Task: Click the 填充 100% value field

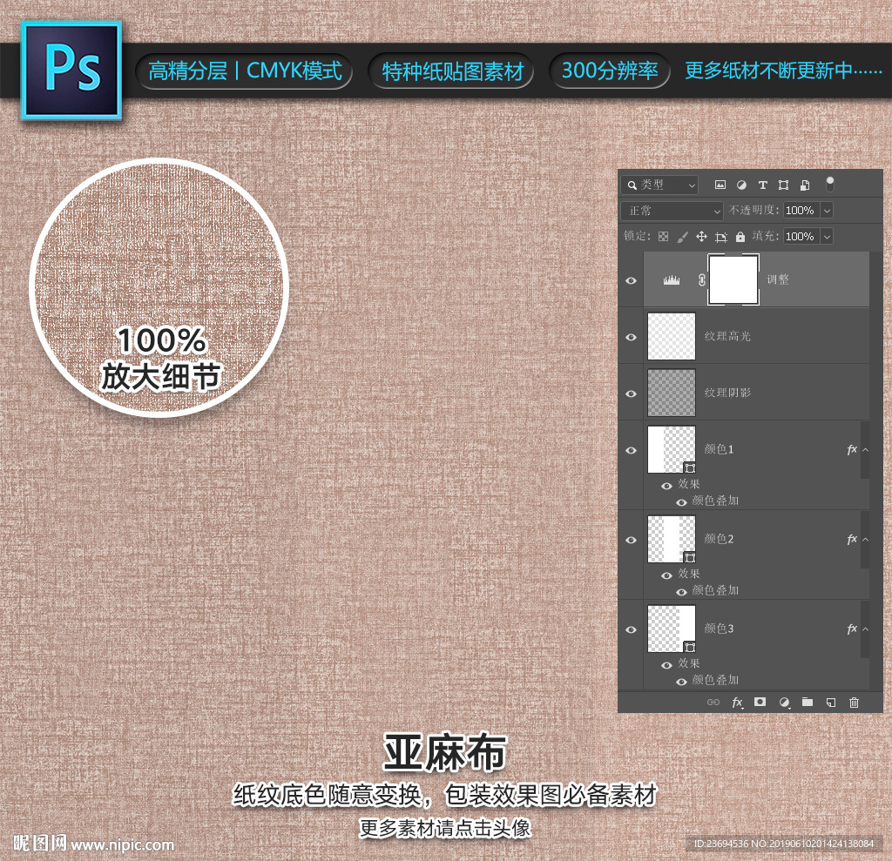Action: 801,236
